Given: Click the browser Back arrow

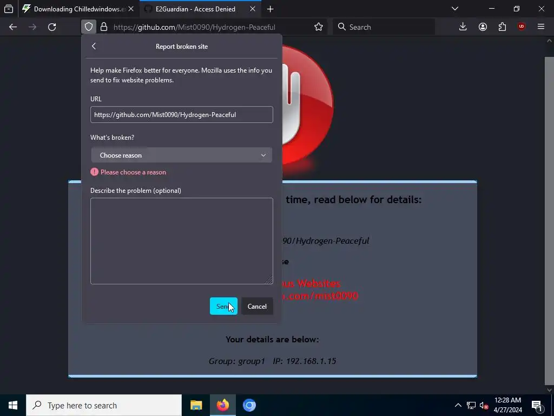Looking at the screenshot, I should [x=13, y=27].
